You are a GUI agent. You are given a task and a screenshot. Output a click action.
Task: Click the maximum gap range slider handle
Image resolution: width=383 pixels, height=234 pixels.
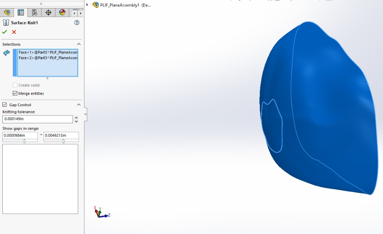click(63, 141)
